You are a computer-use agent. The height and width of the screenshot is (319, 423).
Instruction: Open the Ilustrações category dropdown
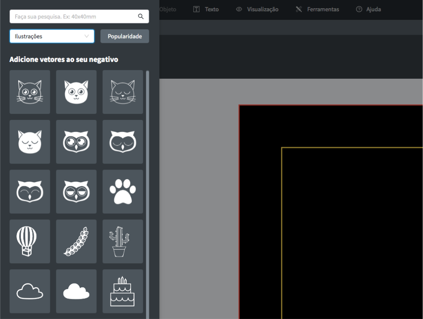52,36
